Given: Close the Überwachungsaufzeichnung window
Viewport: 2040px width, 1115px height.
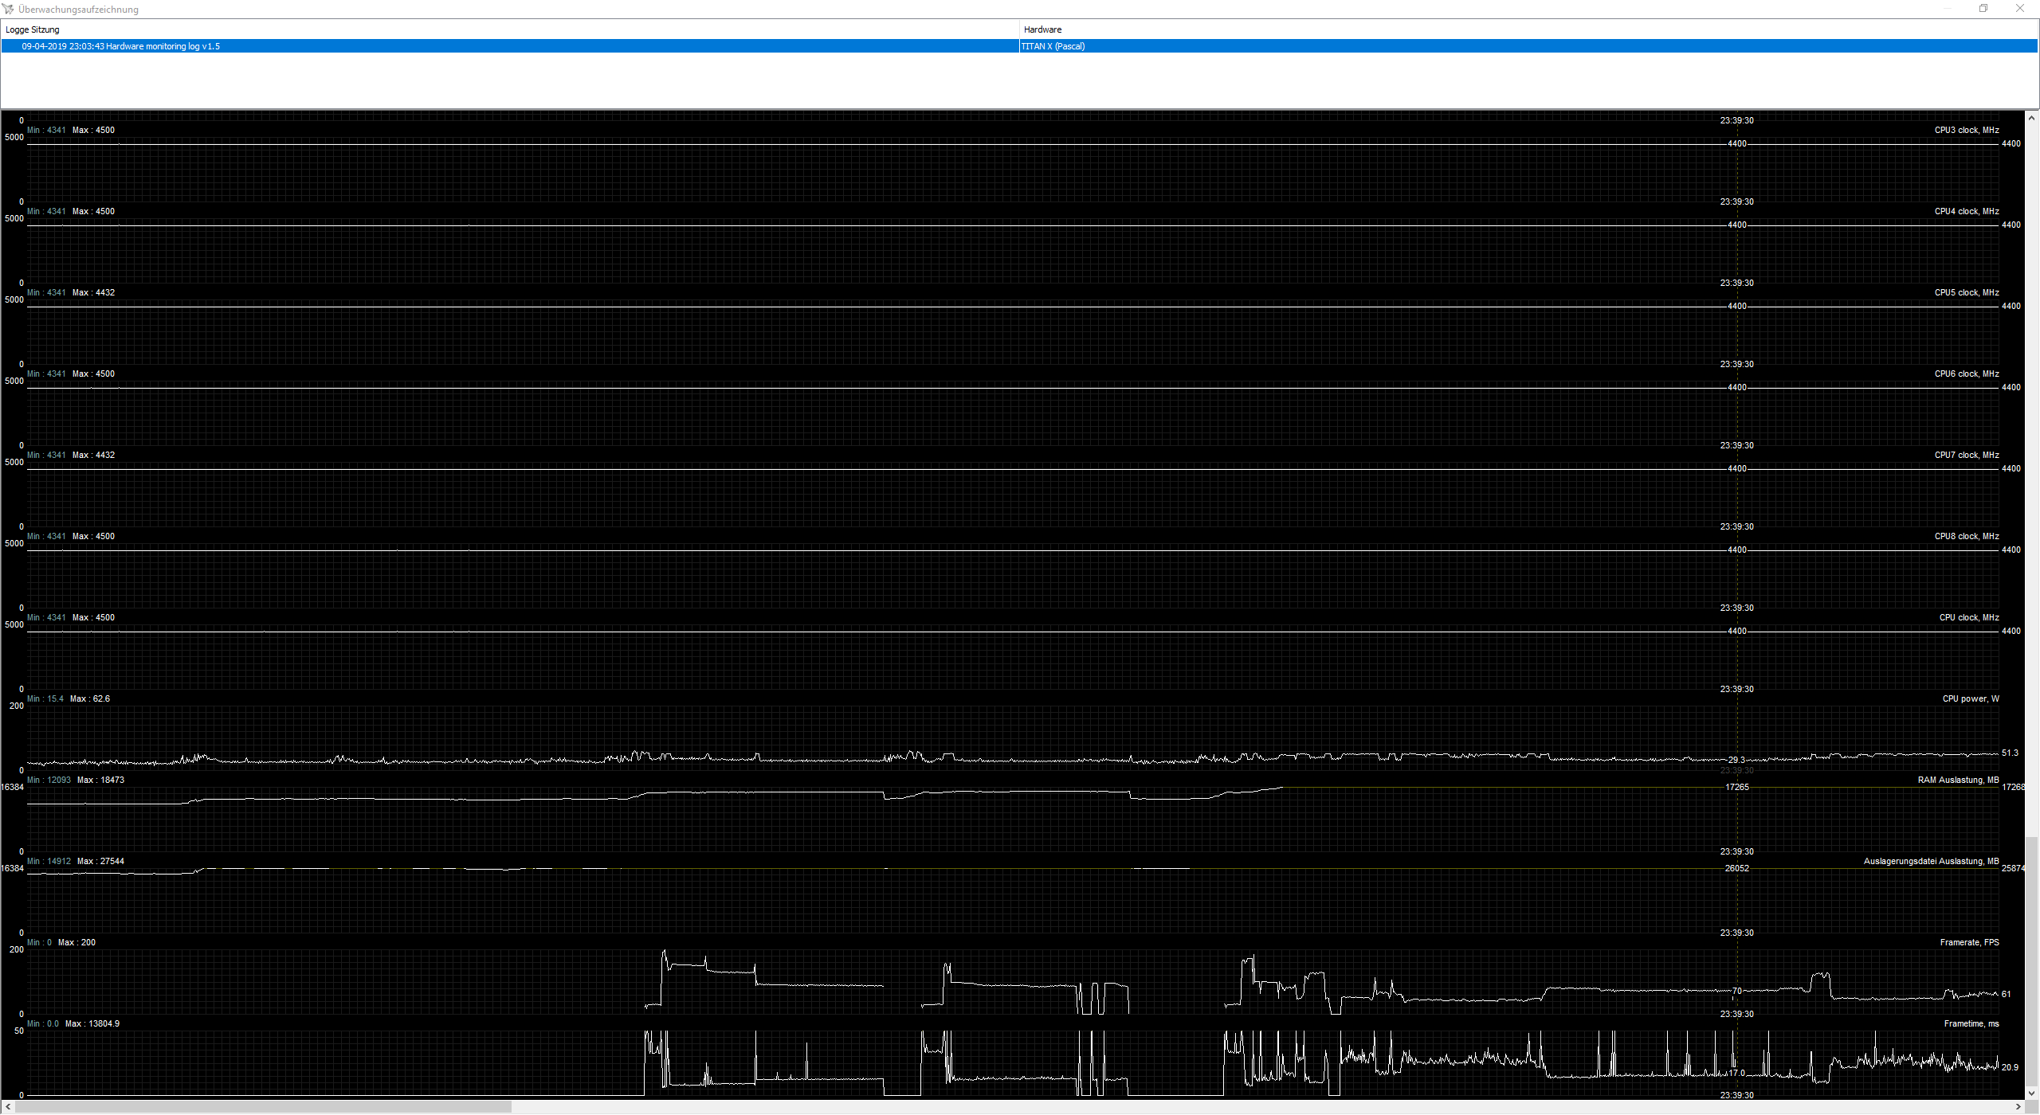Looking at the screenshot, I should tap(2019, 9).
